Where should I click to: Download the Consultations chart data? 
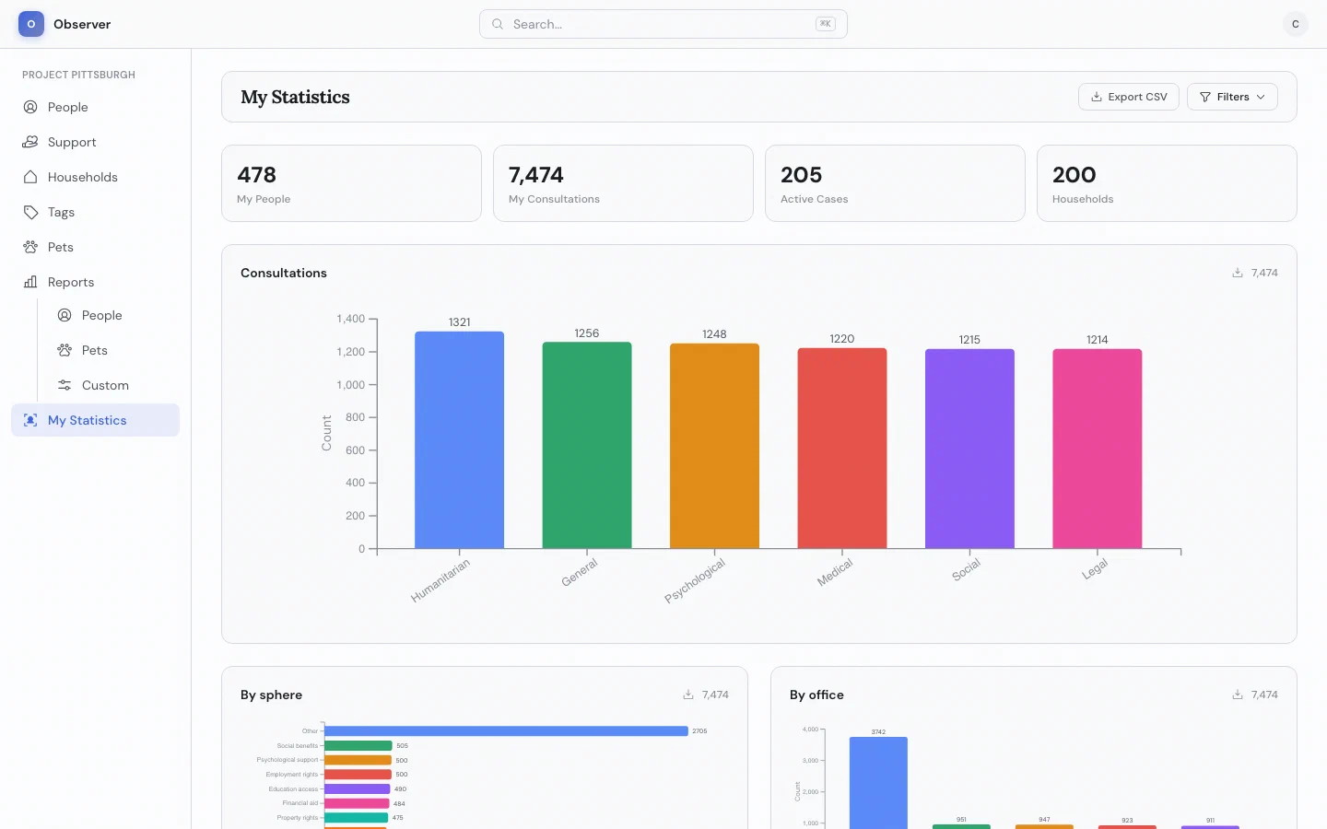1238,273
